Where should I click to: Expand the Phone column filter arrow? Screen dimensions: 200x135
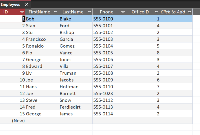click(123, 12)
